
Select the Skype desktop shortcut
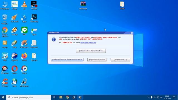coord(24,18)
